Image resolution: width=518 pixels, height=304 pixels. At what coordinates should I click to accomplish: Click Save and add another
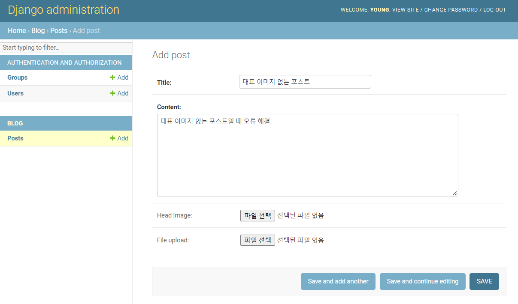(x=338, y=281)
